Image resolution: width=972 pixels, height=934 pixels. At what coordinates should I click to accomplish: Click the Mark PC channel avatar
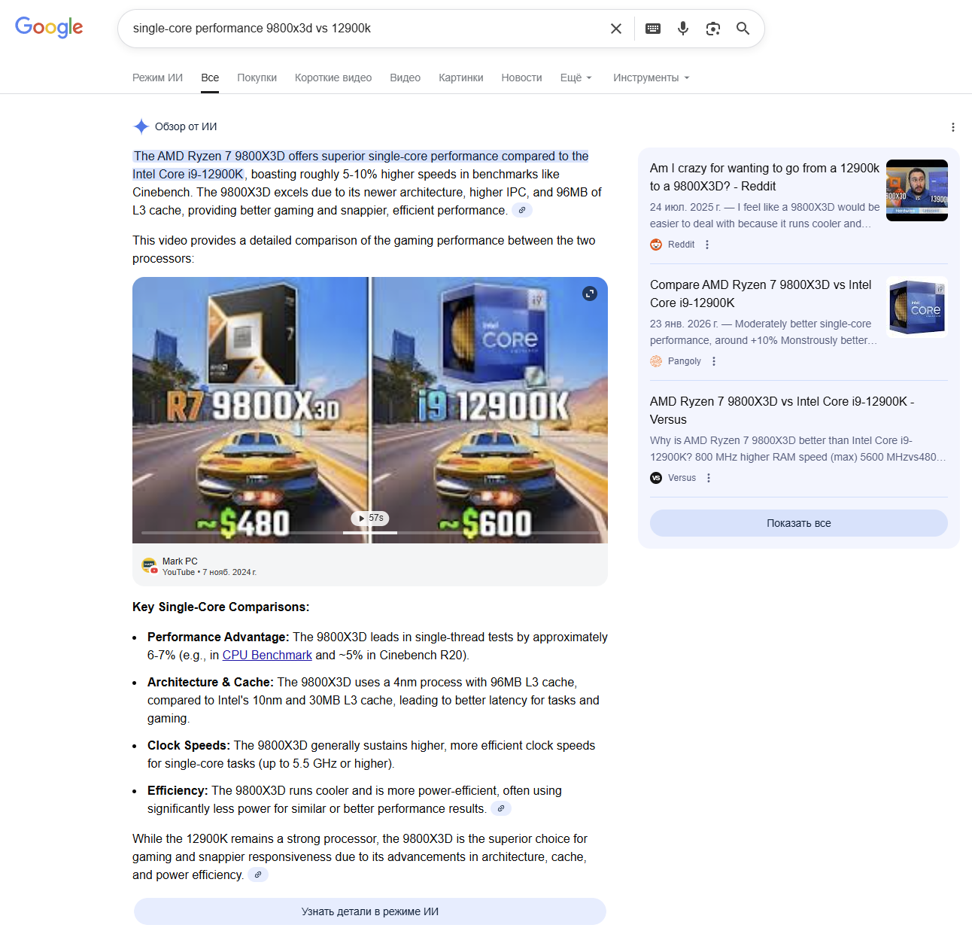click(149, 566)
